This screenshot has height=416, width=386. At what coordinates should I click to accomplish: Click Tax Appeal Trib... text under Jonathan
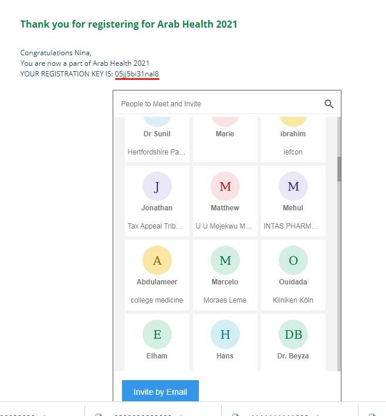157,226
